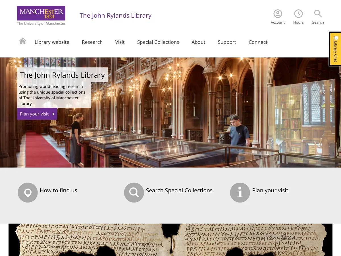Go to home via house icon
This screenshot has height=256, width=341.
pyautogui.click(x=23, y=41)
